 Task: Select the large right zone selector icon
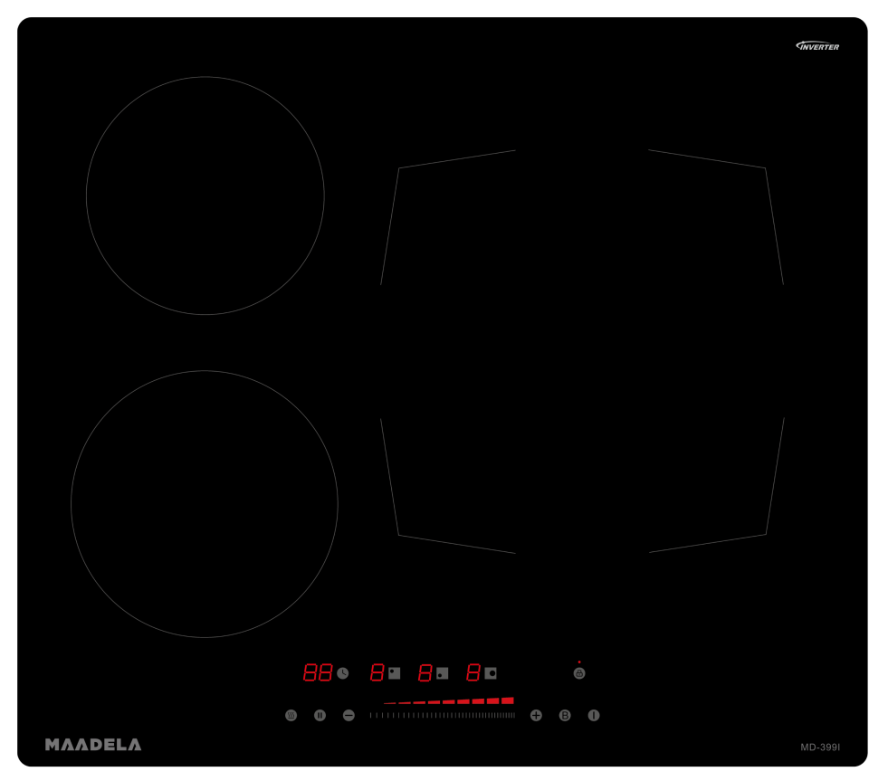pos(491,673)
